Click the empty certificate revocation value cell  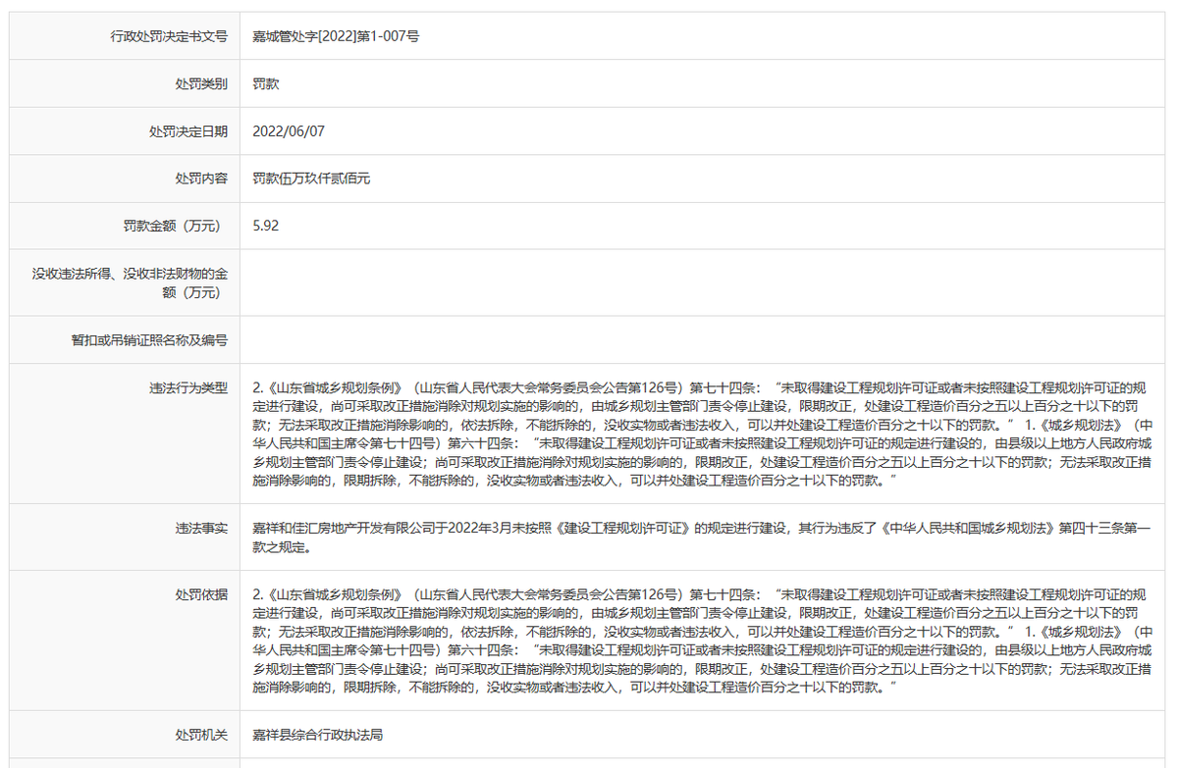pos(589,339)
